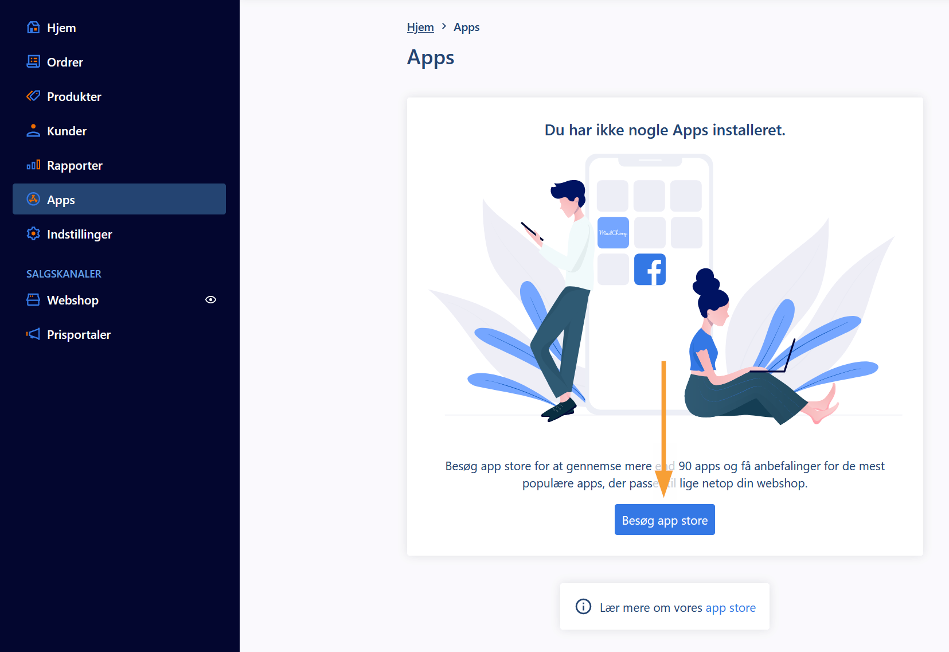This screenshot has width=949, height=652.
Task: Click the Kunder person icon
Action: [x=33, y=130]
